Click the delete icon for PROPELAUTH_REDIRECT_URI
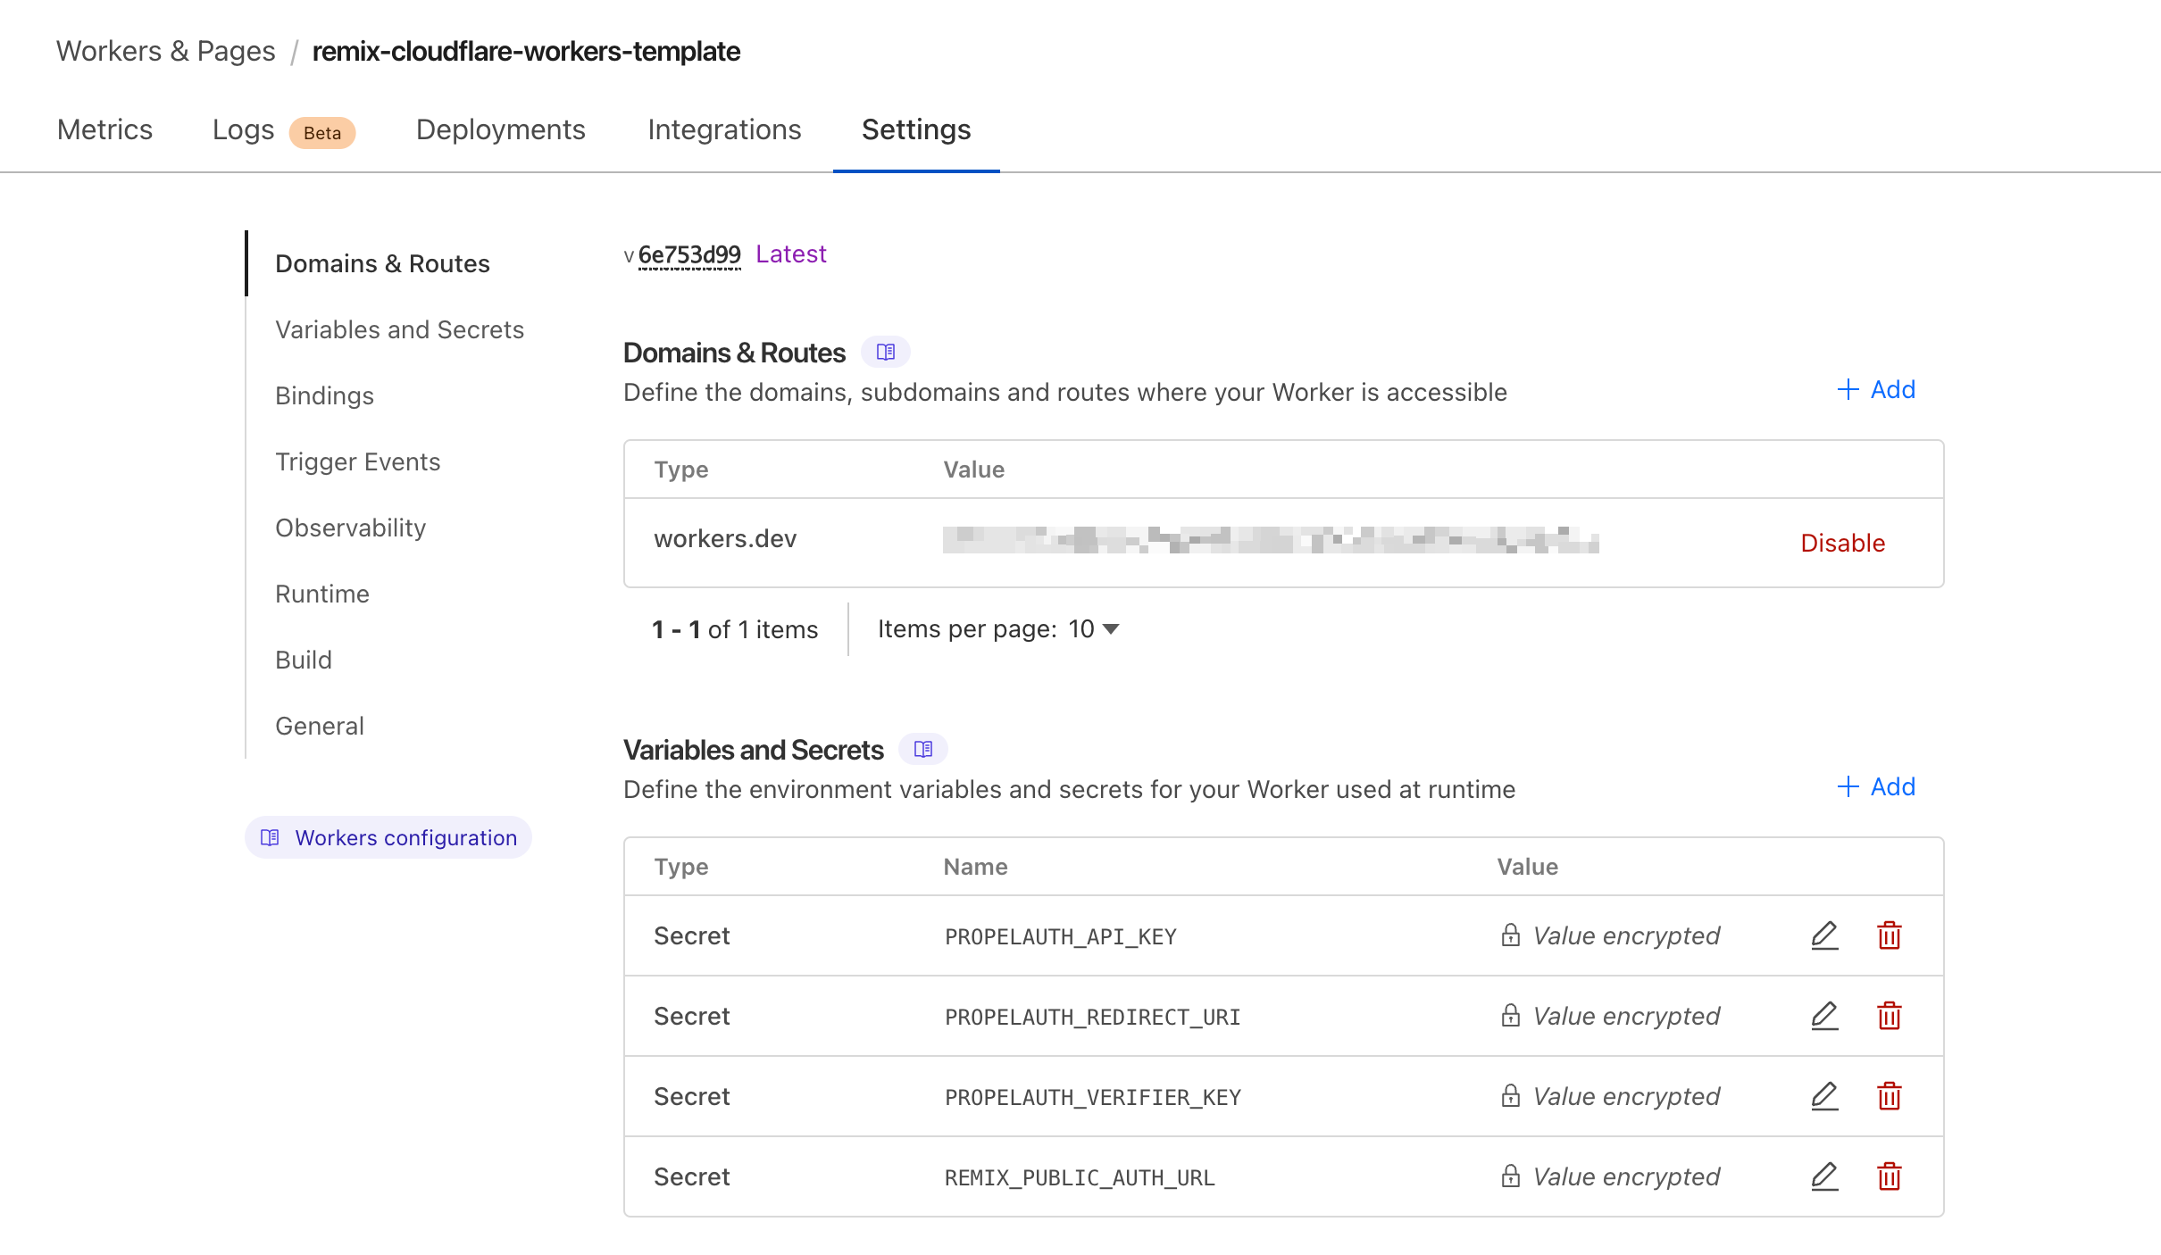Viewport: 2161px width, 1255px height. pyautogui.click(x=1888, y=1016)
